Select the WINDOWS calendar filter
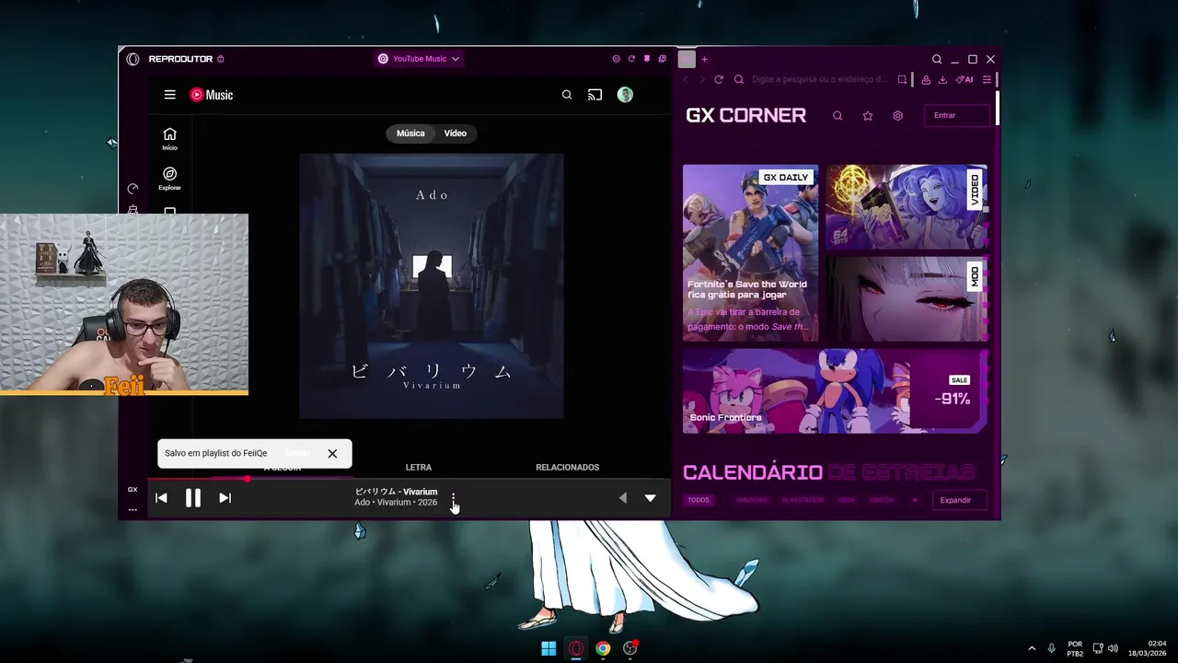Viewport: 1178px width, 663px height. tap(752, 500)
